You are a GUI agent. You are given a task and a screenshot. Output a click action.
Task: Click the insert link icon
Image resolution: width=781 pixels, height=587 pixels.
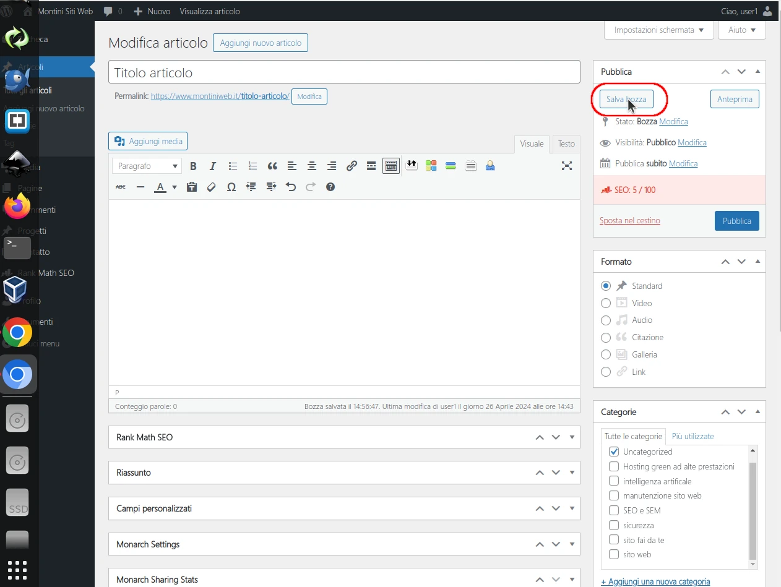pos(352,166)
